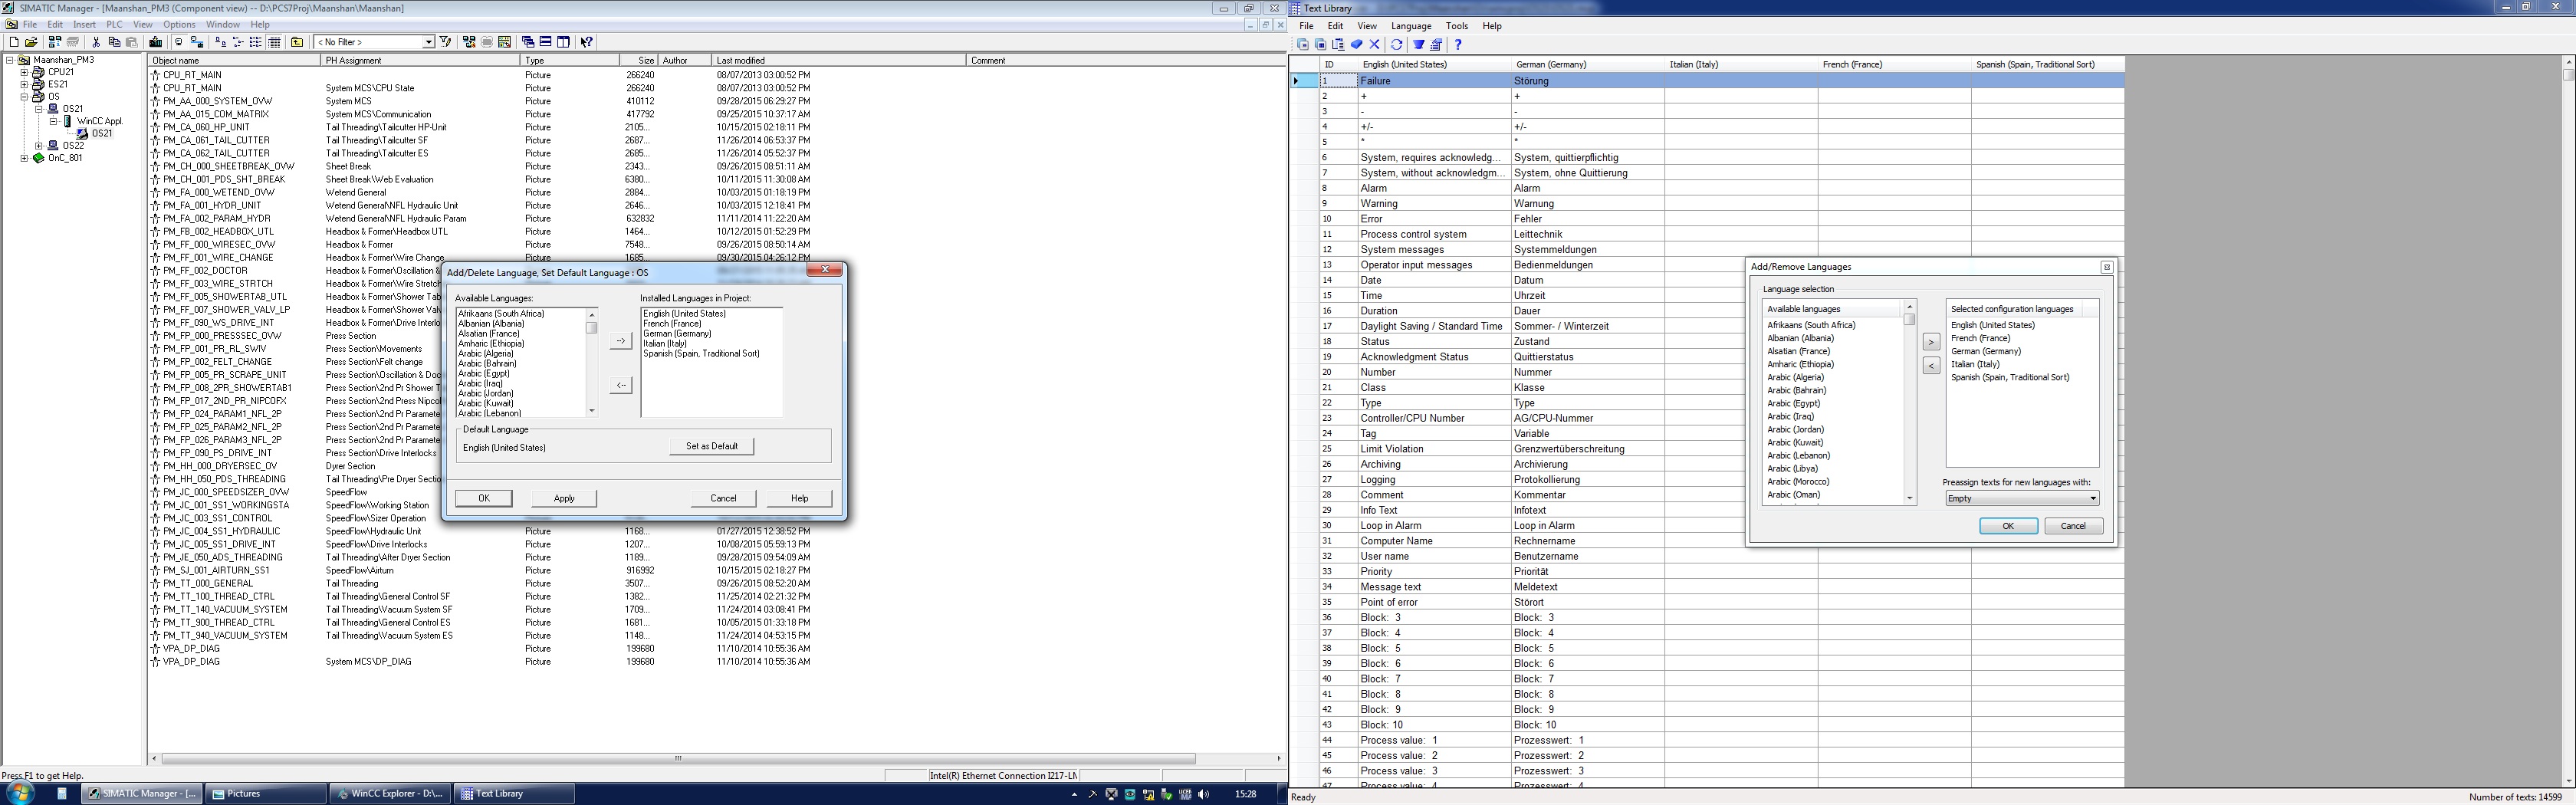Click the add arrow button in Add/Delete Language dialog
Viewport: 2576px width, 805px height.
[x=621, y=341]
